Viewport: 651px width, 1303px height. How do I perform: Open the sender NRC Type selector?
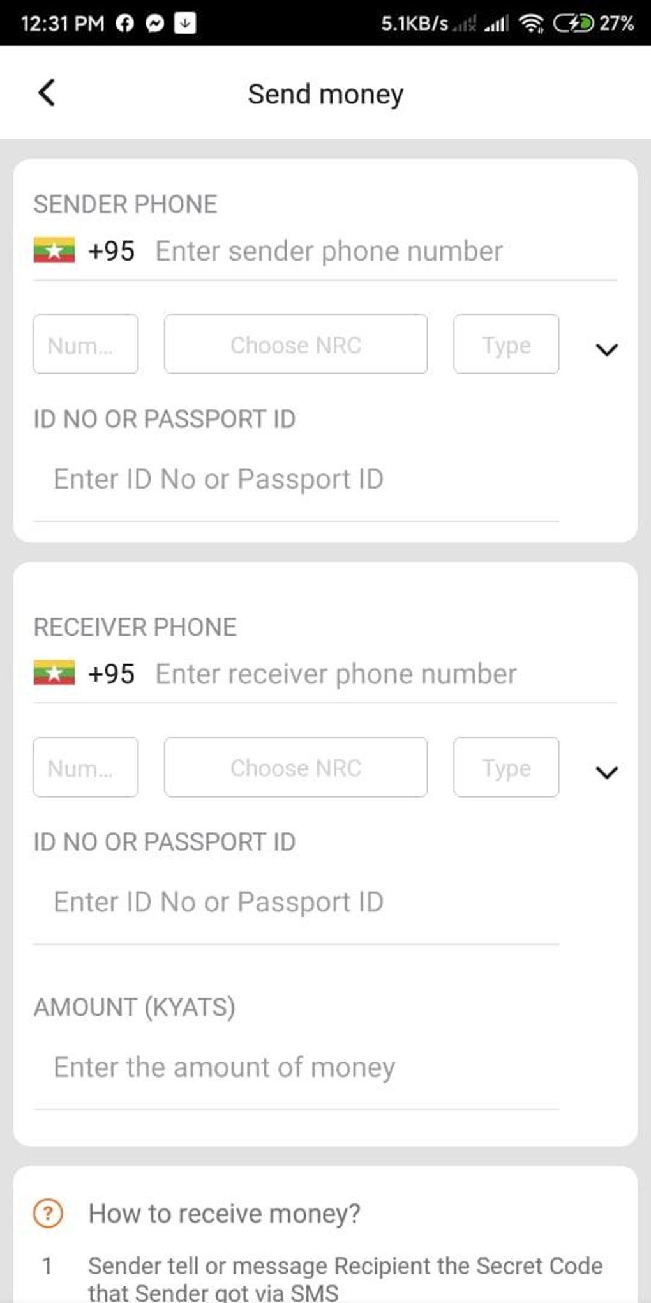[x=505, y=345]
